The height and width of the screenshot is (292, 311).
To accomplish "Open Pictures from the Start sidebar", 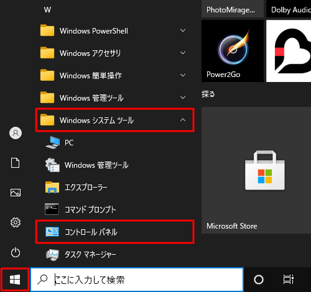I will click(16, 193).
